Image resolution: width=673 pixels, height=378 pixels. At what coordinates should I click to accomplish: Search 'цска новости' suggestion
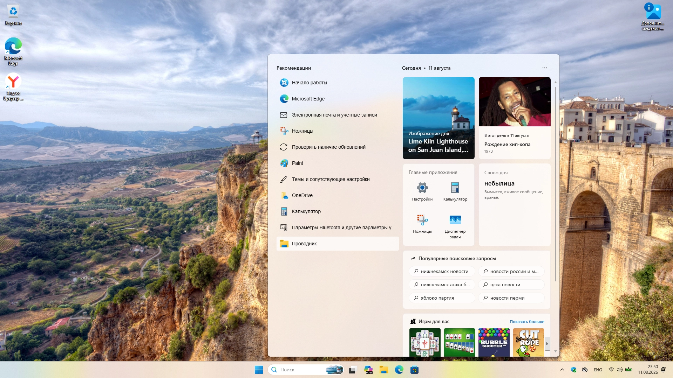click(x=511, y=285)
